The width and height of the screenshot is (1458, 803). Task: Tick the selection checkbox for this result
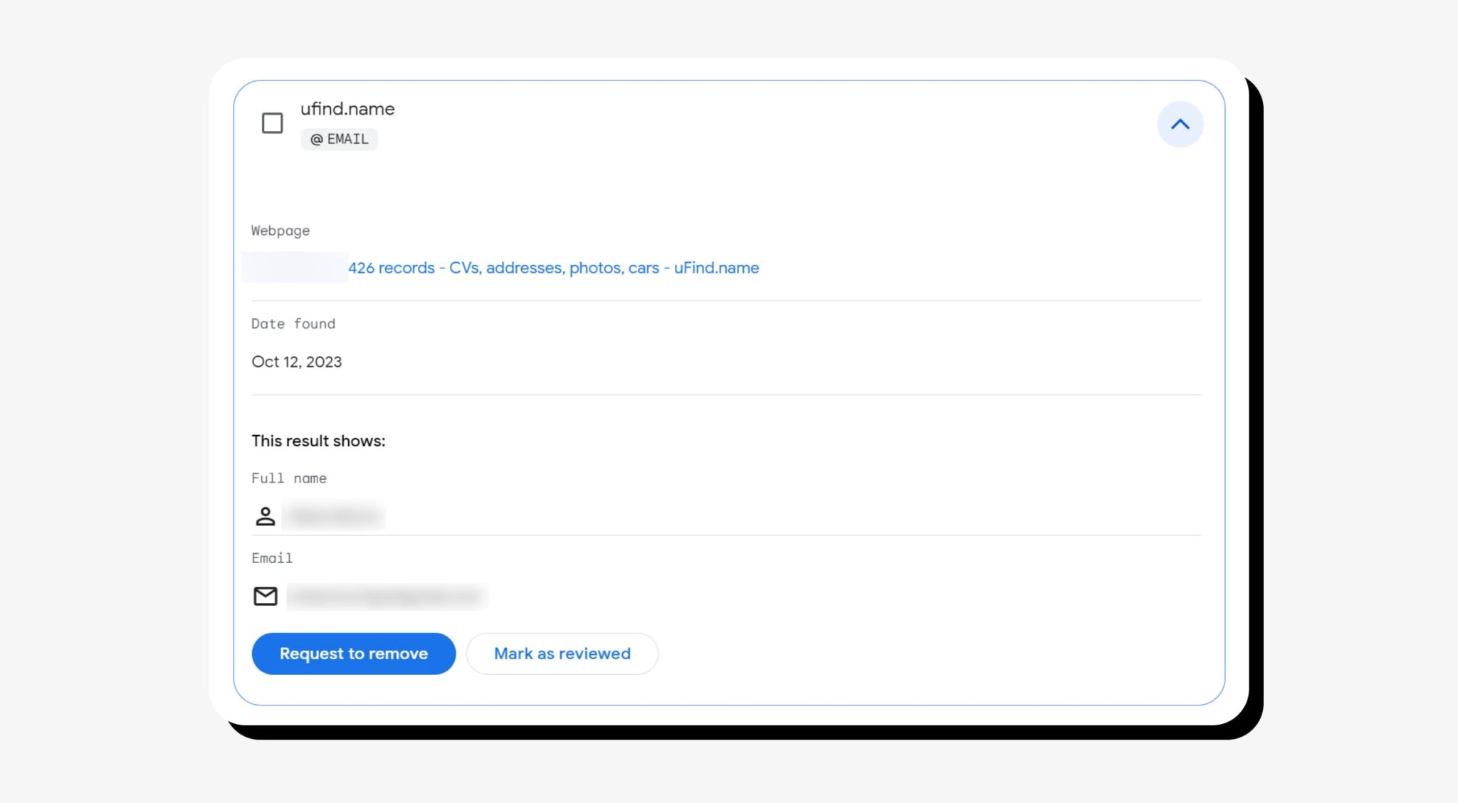[x=272, y=123]
